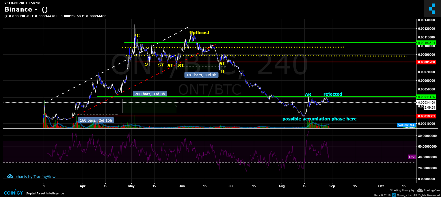Click the blue 'Volume MA' indicator tag

(406, 125)
